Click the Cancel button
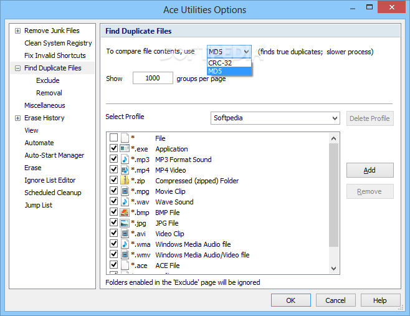This screenshot has width=410, height=316. [335, 300]
